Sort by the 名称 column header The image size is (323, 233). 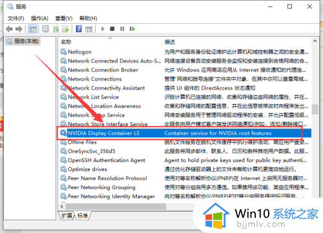(110, 42)
